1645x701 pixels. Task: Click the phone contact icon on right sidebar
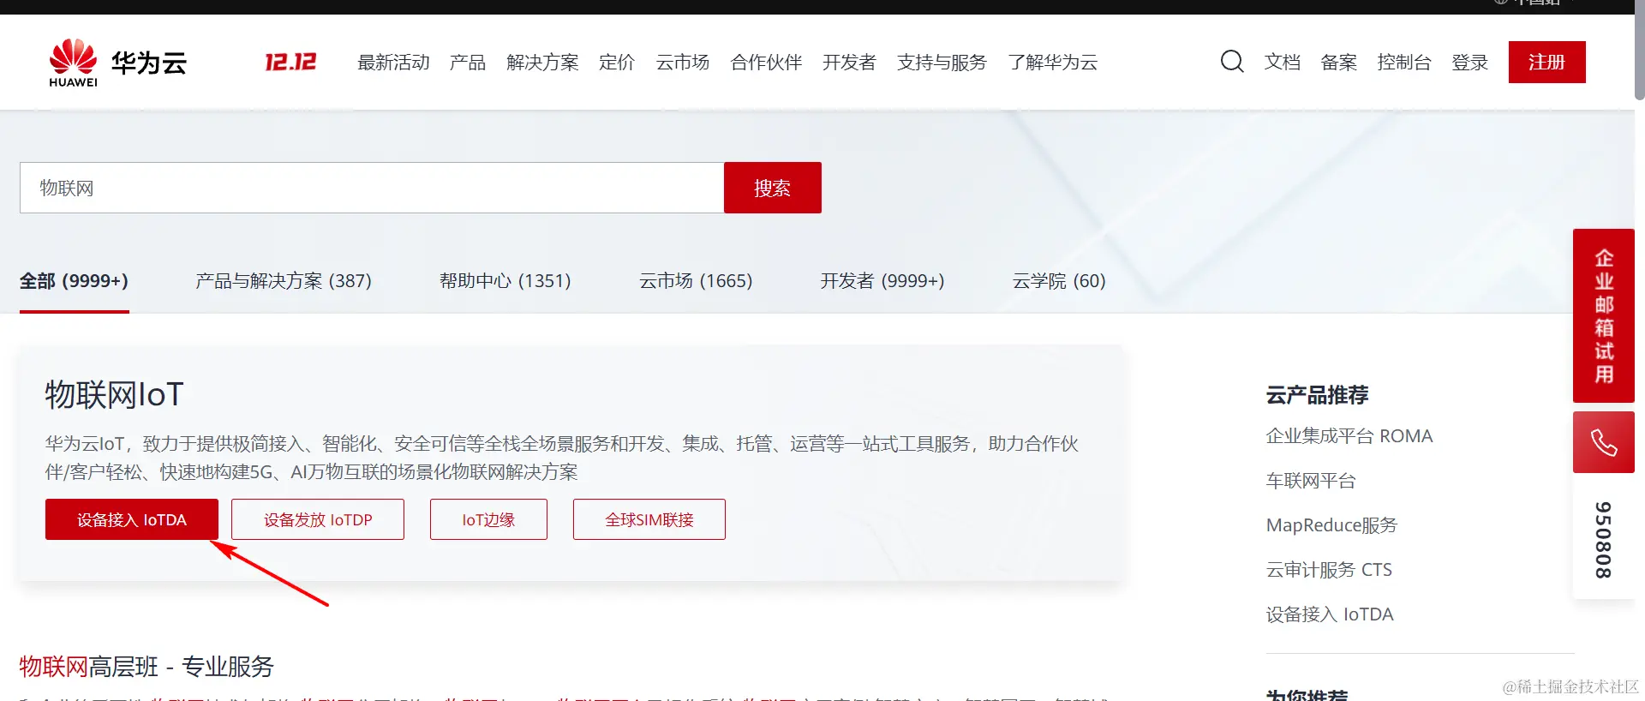coord(1604,442)
